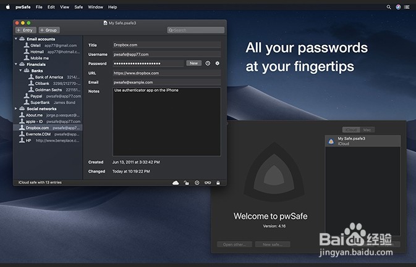Click New safe... in Welcome window
This screenshot has height=267, width=416.
tap(273, 245)
